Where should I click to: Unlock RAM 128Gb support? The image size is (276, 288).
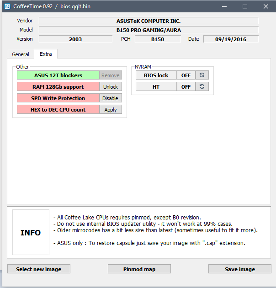[111, 87]
